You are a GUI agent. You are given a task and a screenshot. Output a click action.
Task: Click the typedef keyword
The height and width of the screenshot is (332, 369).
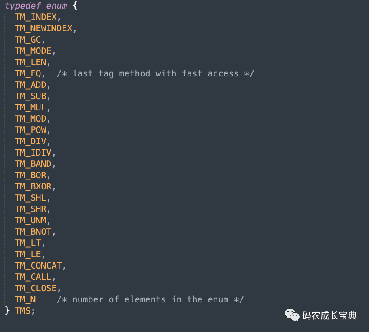click(x=23, y=6)
